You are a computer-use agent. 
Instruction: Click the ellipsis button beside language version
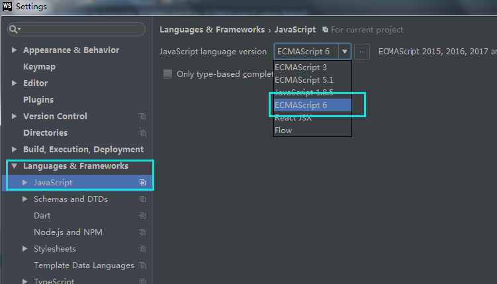362,52
